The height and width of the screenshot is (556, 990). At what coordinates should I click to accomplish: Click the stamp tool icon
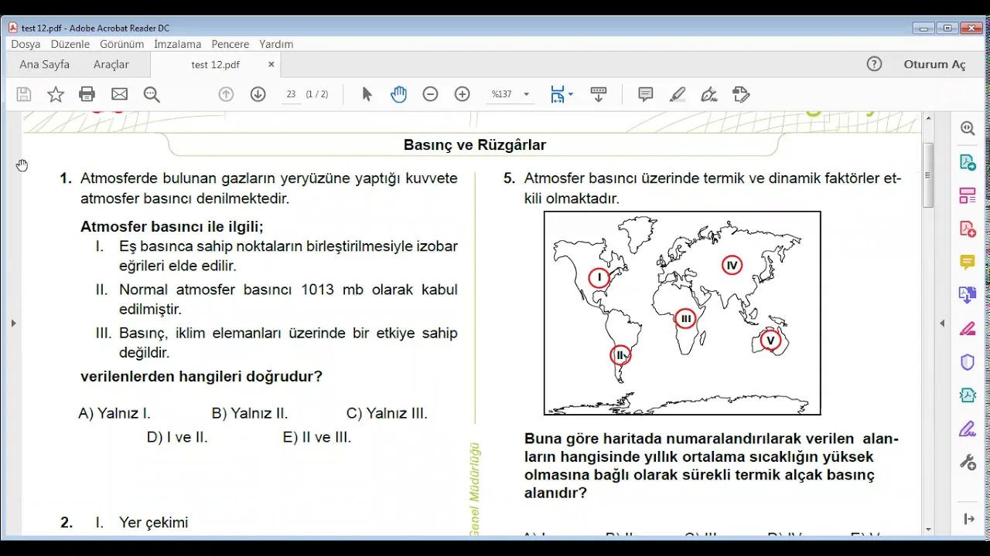pos(741,94)
